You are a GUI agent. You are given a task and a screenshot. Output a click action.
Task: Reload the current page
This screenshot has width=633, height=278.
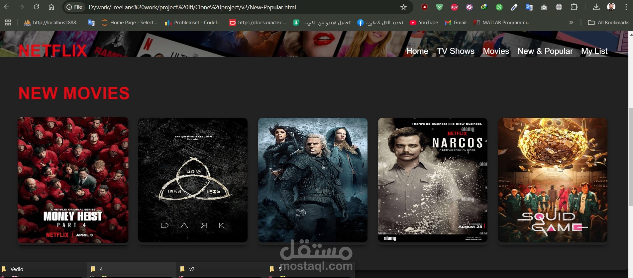[36, 7]
